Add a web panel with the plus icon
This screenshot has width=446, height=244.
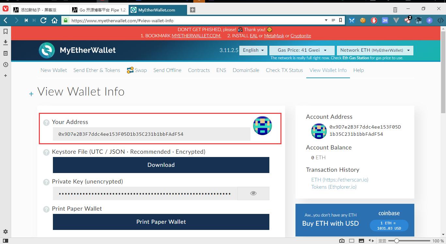(6, 76)
